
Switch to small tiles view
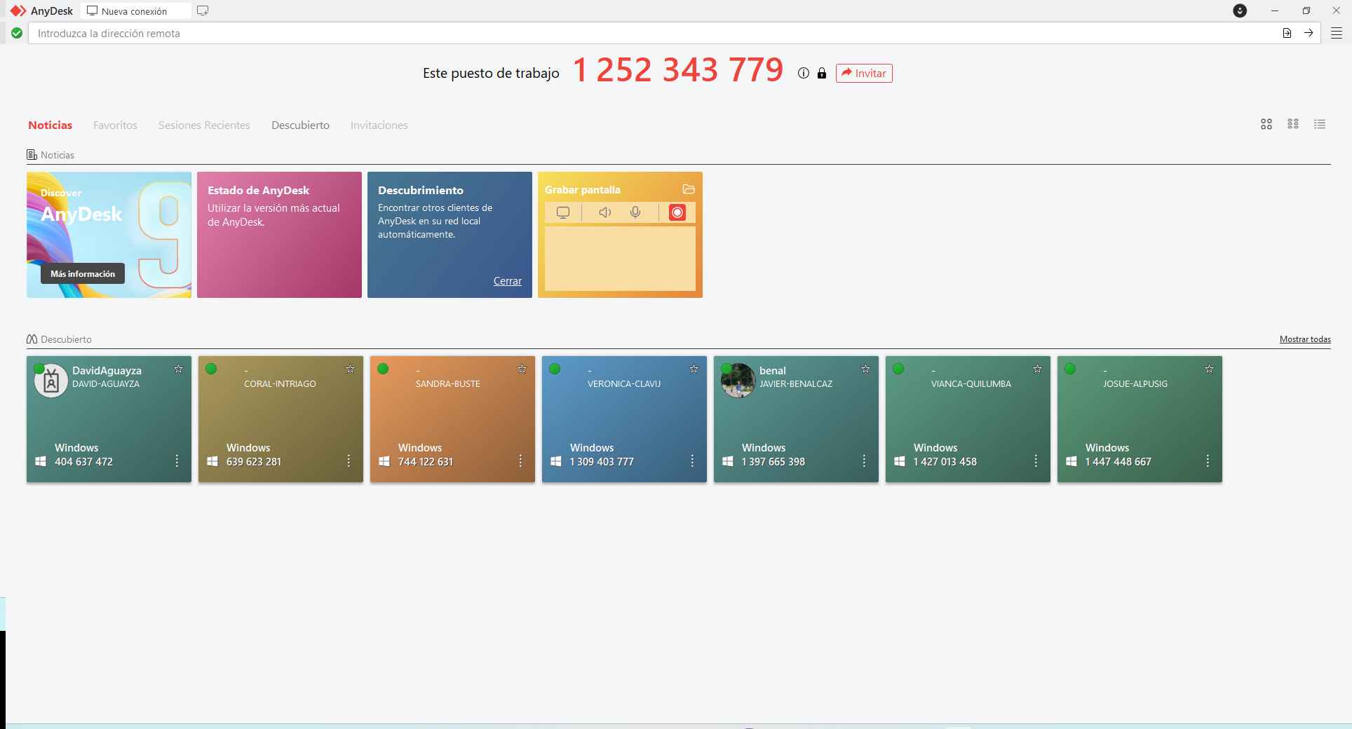click(1293, 124)
